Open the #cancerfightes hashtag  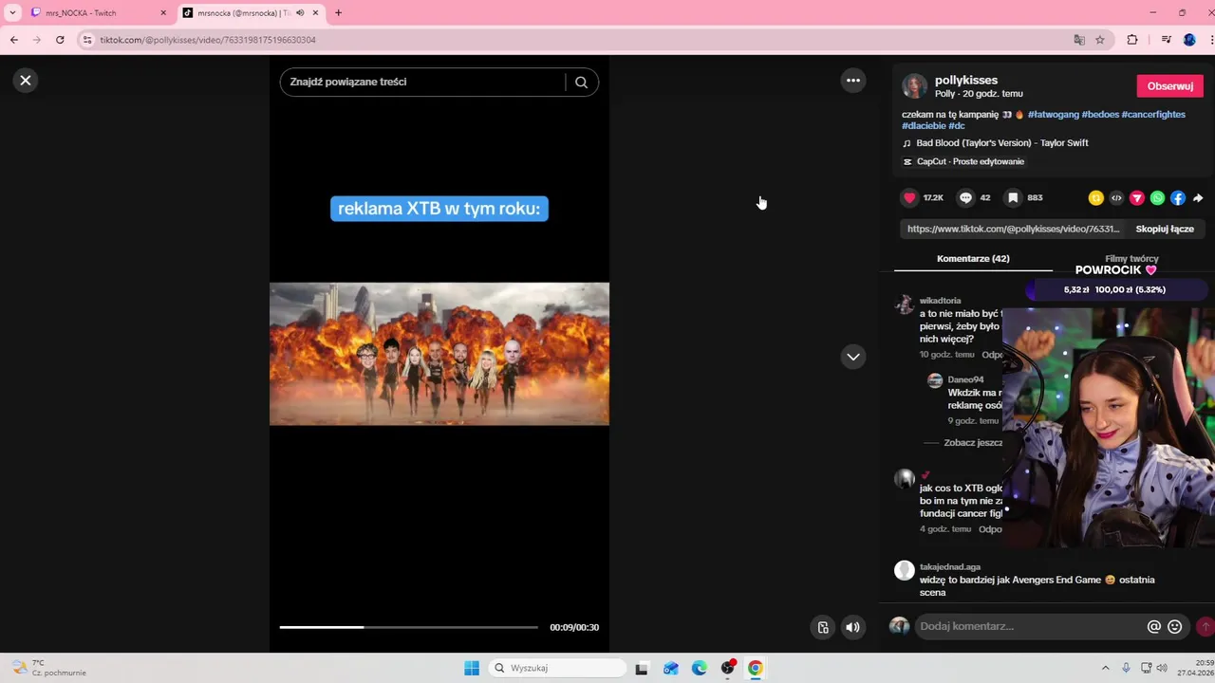[1153, 114]
